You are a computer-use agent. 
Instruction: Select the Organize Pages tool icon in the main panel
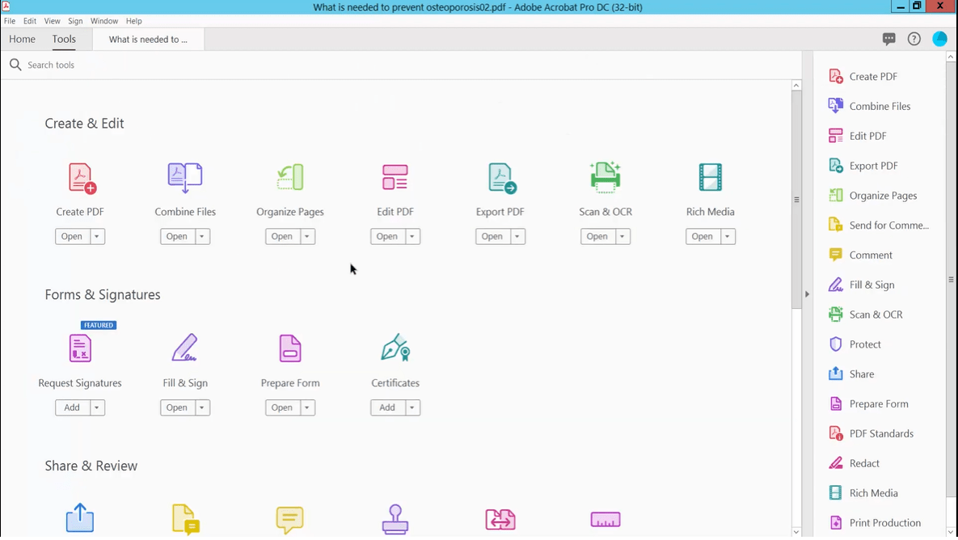(x=290, y=177)
